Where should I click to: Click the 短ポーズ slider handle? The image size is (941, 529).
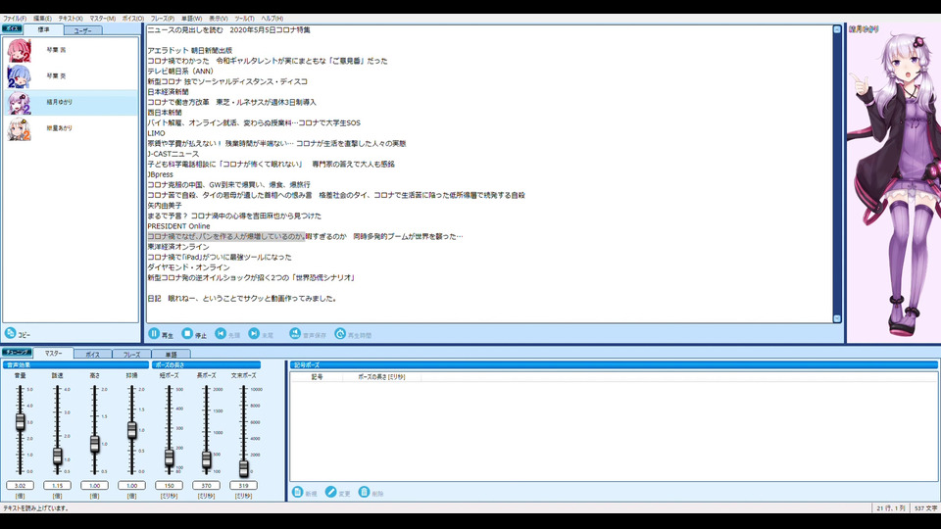170,457
